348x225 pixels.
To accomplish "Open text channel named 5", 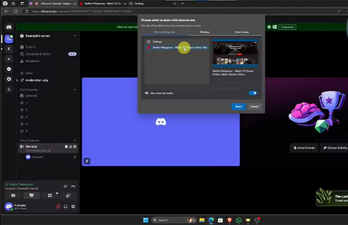I will coord(48,131).
